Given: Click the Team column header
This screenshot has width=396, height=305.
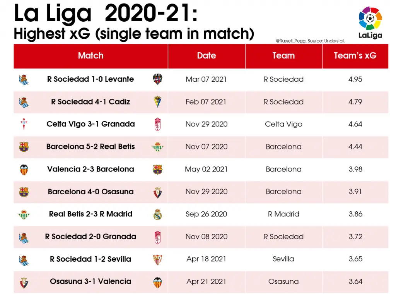Looking at the screenshot, I should (283, 56).
